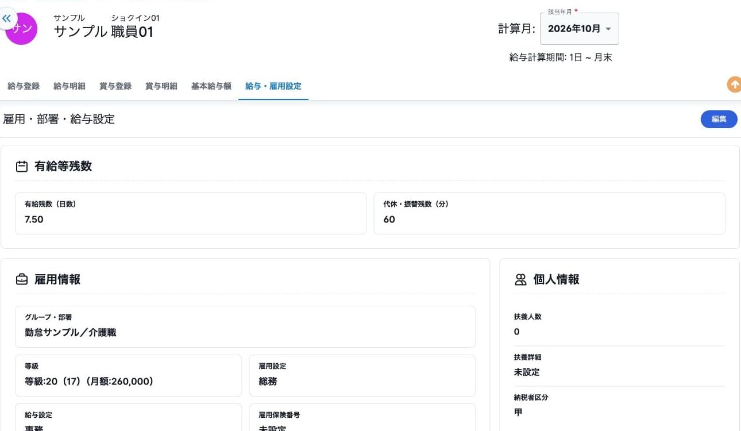
Task: Switch to the 給与明細 tab
Action: tap(70, 86)
